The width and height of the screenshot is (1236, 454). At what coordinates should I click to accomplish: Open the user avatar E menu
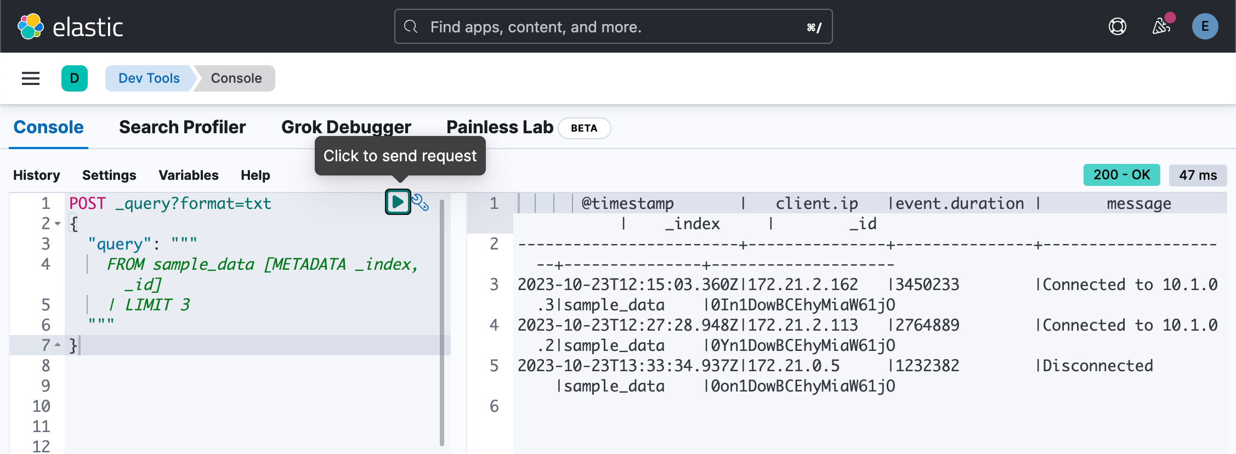pos(1205,26)
